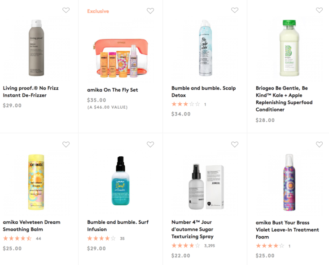Click the Briogeo green bottle image

pos(289,48)
